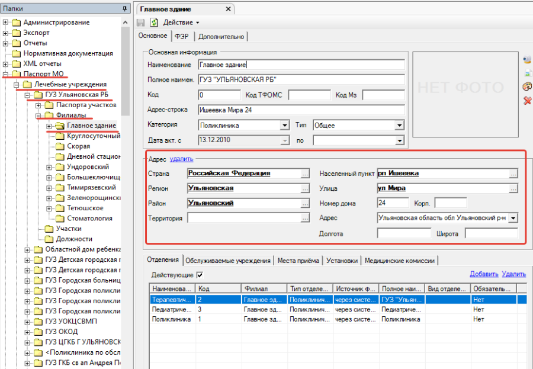Open the Действие dropdown menu
Image resolution: width=533 pixels, height=369 pixels.
point(181,23)
